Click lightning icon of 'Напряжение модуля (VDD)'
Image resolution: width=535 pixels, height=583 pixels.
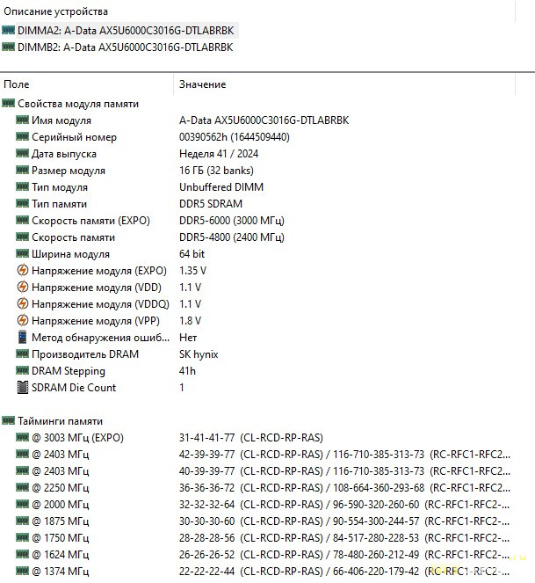(x=23, y=287)
